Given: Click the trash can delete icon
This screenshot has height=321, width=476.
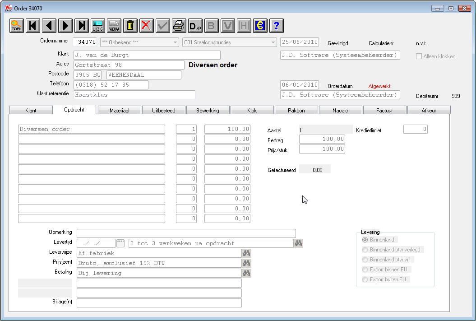Looking at the screenshot, I should pyautogui.click(x=130, y=26).
